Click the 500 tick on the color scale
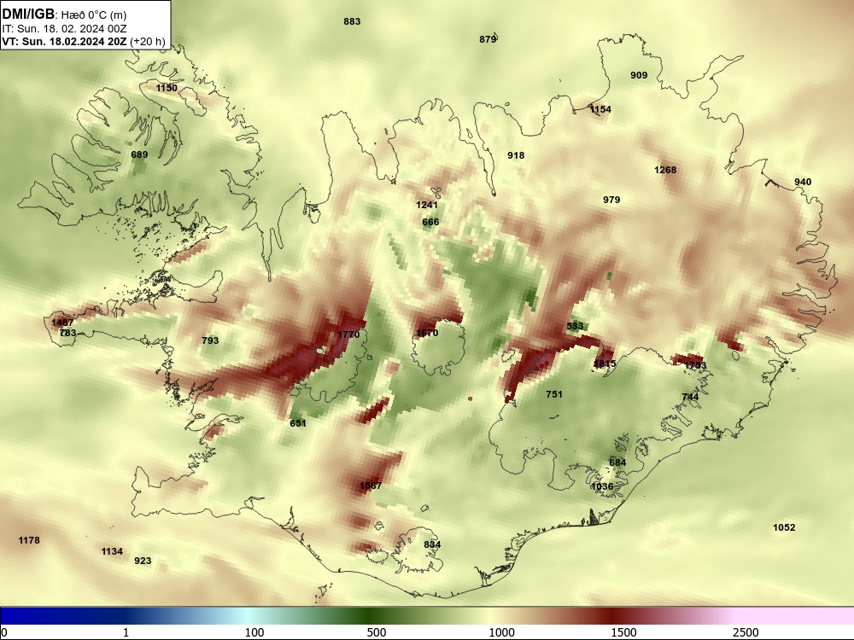This screenshot has width=854, height=640. tap(377, 632)
